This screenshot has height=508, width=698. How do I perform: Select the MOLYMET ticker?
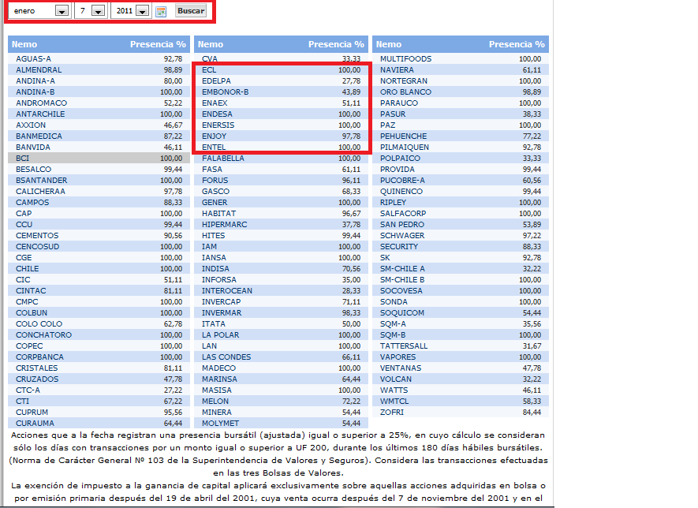[220, 423]
